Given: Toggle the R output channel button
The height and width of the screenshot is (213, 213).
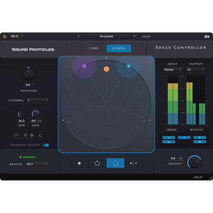Looking at the screenshot, I should click(200, 138).
